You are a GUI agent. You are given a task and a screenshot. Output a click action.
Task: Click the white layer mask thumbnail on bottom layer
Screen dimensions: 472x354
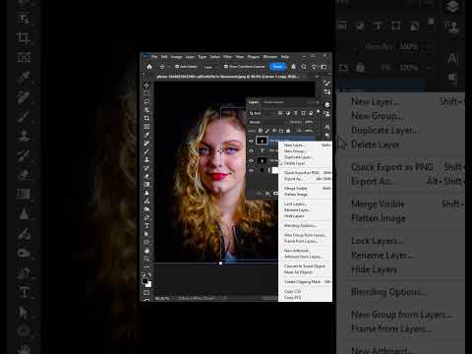tap(275, 170)
